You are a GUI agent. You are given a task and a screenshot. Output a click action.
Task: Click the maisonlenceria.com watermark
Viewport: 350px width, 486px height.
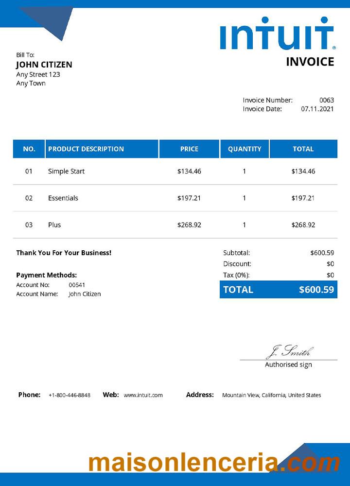coord(214,462)
